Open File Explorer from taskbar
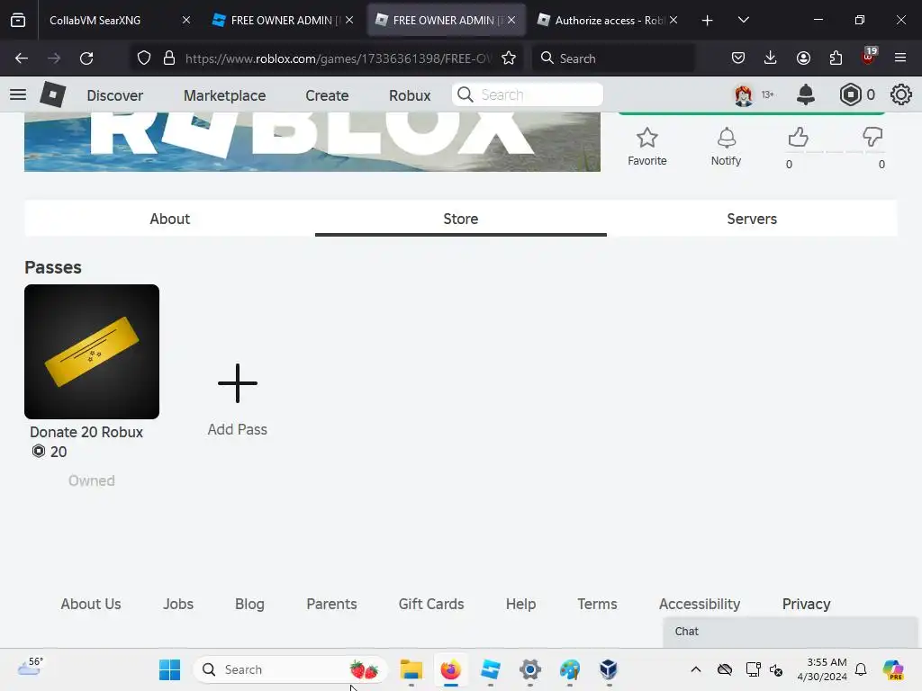 pyautogui.click(x=411, y=669)
